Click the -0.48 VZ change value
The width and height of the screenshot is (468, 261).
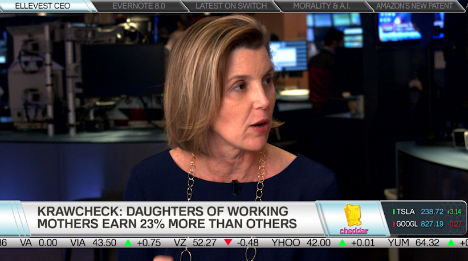[248, 243]
